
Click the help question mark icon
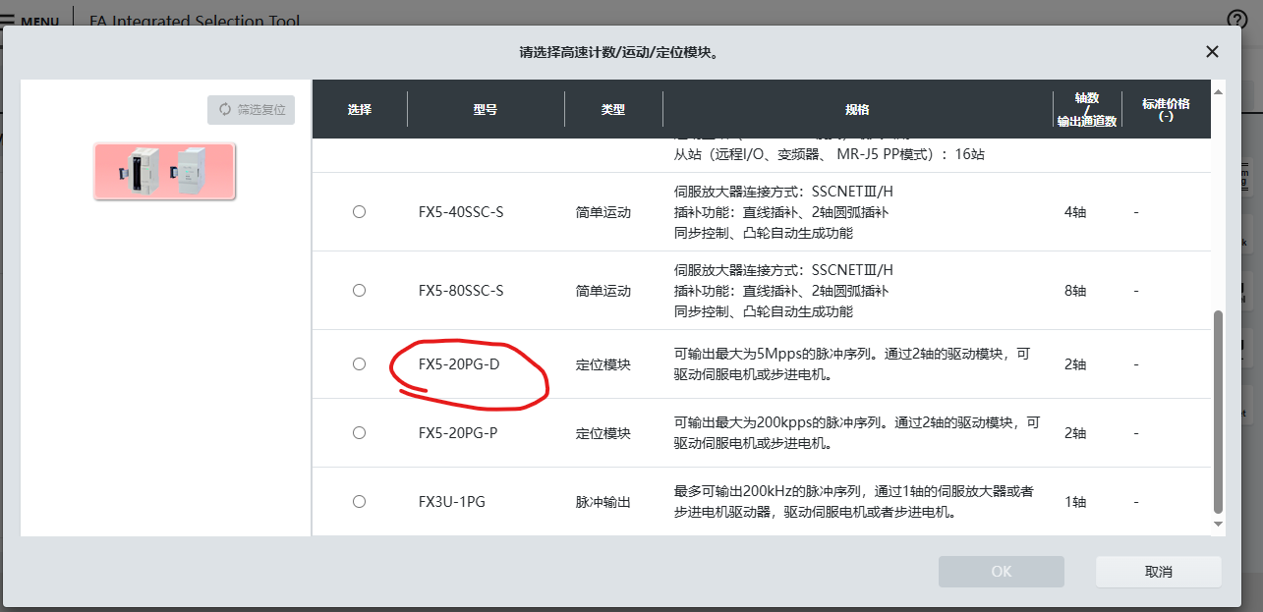pos(1236,19)
